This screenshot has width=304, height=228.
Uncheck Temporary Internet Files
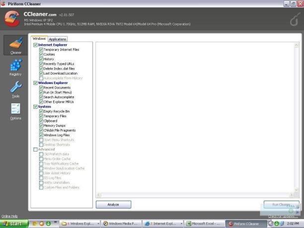pyautogui.click(x=41, y=50)
